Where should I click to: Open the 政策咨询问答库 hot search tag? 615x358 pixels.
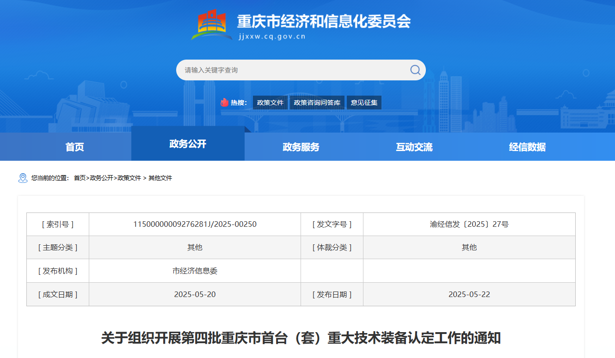(x=317, y=103)
